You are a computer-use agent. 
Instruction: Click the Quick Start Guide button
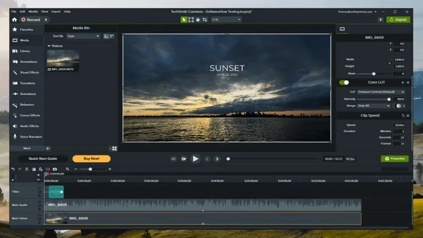[x=43, y=159]
